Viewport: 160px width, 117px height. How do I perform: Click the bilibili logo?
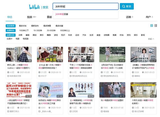[x=34, y=7]
